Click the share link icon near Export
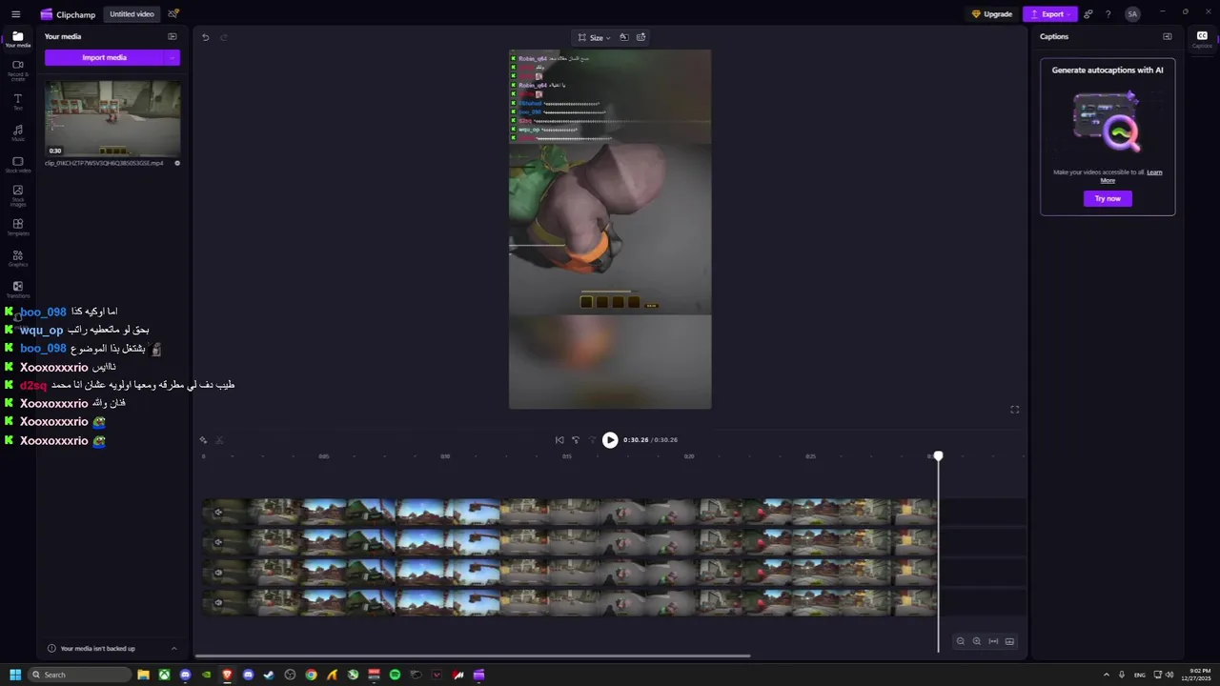 1088,14
